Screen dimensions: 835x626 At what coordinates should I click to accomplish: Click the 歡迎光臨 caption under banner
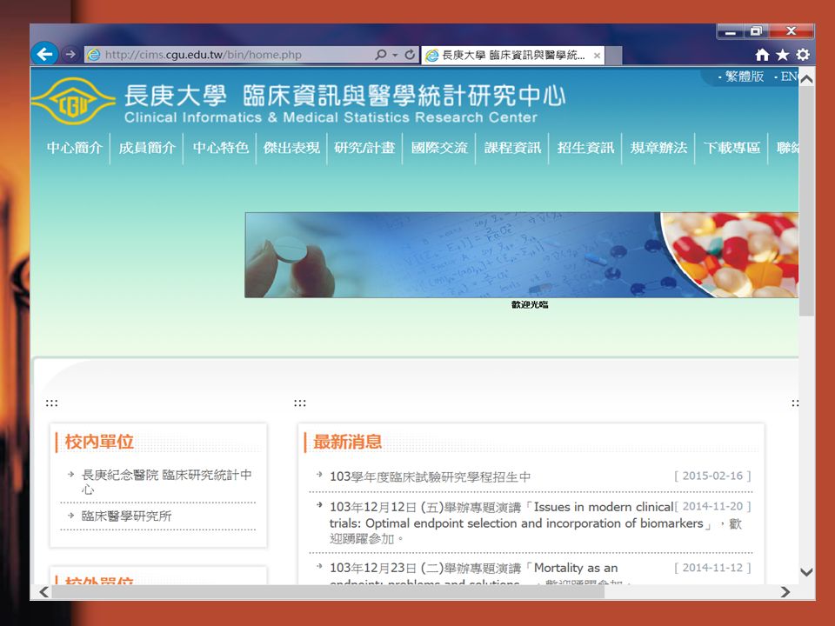[x=530, y=304]
